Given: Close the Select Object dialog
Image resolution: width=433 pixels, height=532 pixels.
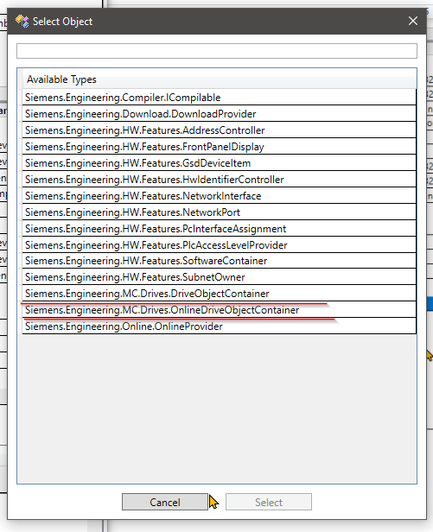Looking at the screenshot, I should point(413,21).
